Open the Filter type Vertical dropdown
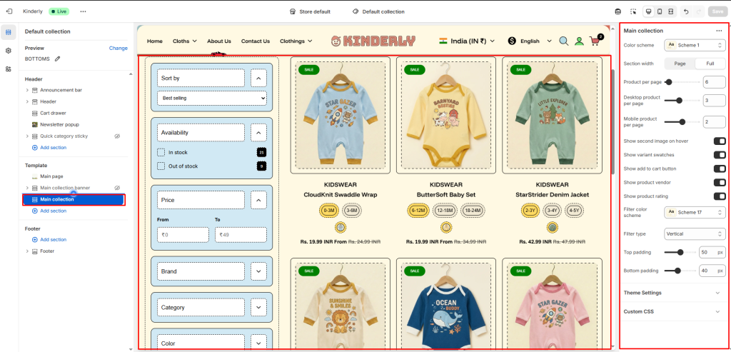The width and height of the screenshot is (731, 352). 695,233
